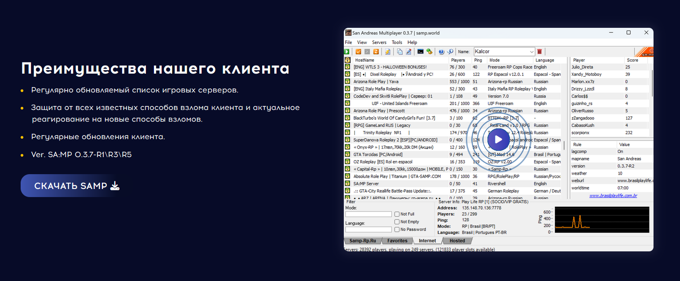This screenshot has height=281, width=680.
Task: Click the pencil Server Properties toolbar icon
Action: (408, 52)
